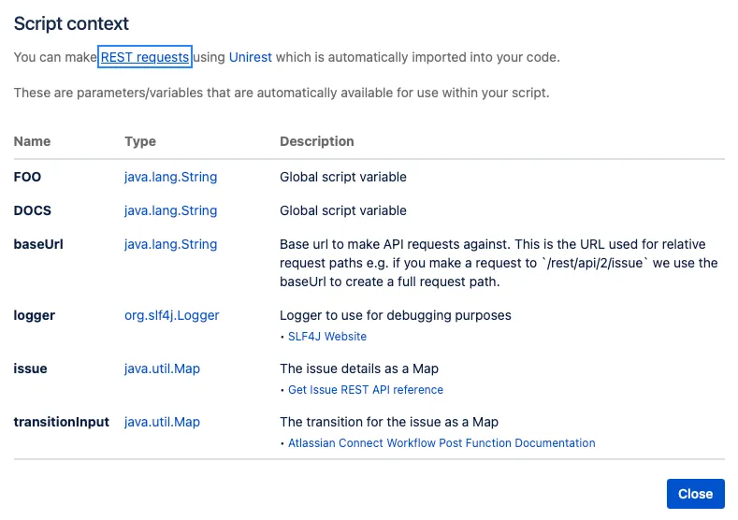The width and height of the screenshot is (738, 520).
Task: Click the FOO java.lang.String type link
Action: 171,177
